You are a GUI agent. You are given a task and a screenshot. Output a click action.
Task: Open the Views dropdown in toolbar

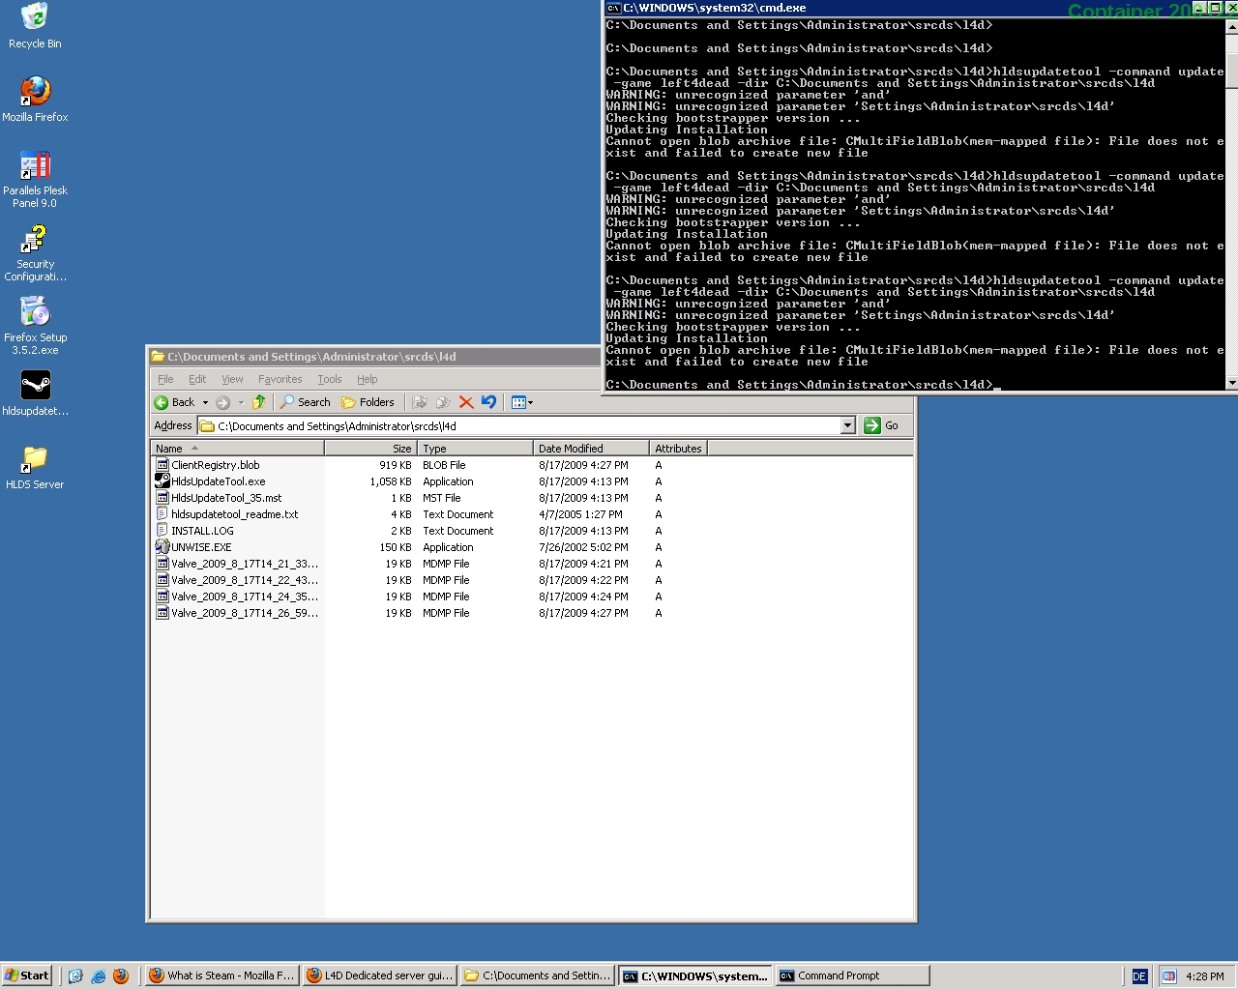click(x=522, y=402)
